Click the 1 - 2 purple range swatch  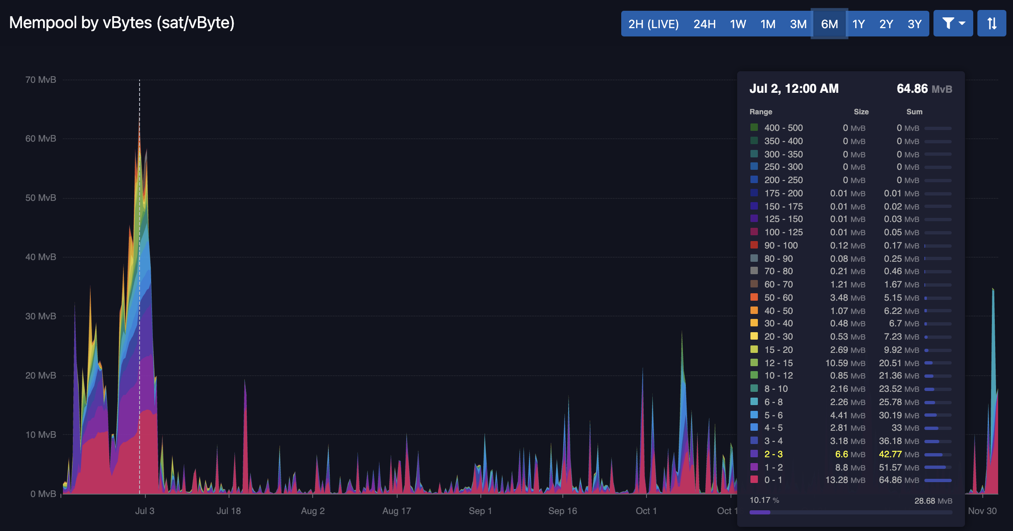(754, 467)
